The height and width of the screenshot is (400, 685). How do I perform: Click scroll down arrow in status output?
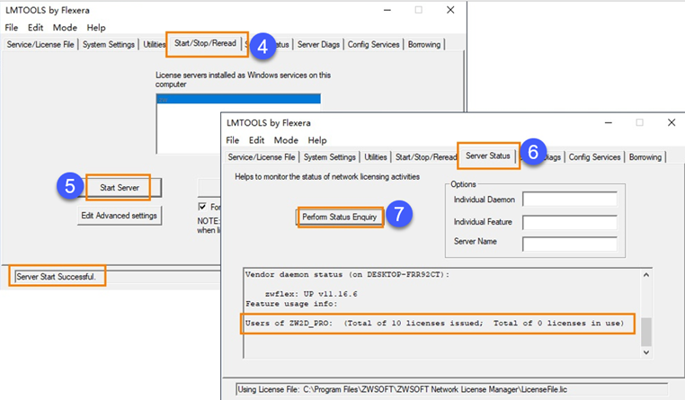click(x=646, y=352)
